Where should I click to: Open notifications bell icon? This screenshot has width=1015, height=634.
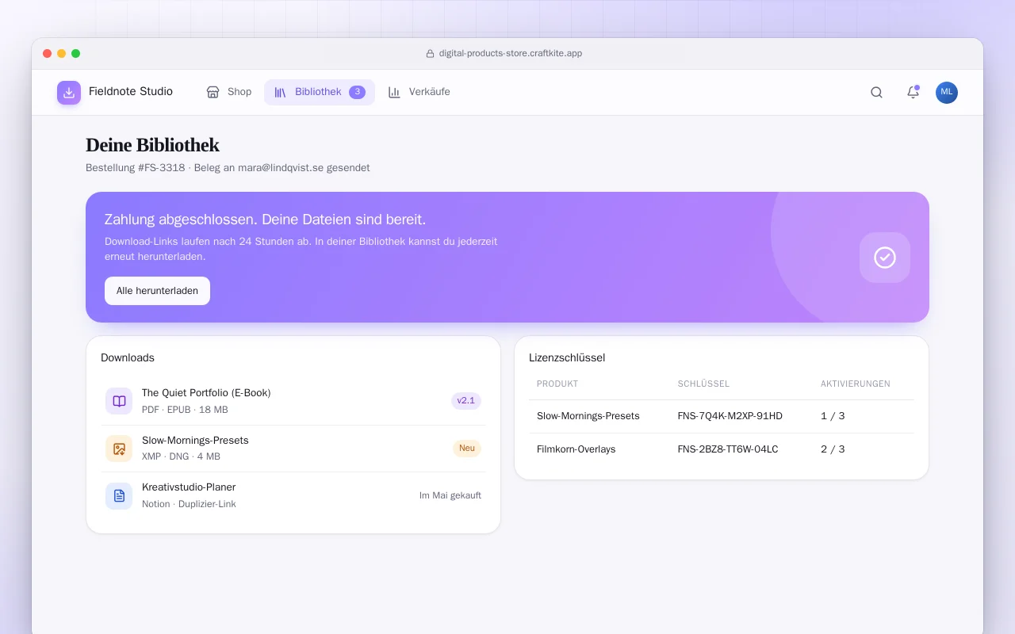point(913,92)
